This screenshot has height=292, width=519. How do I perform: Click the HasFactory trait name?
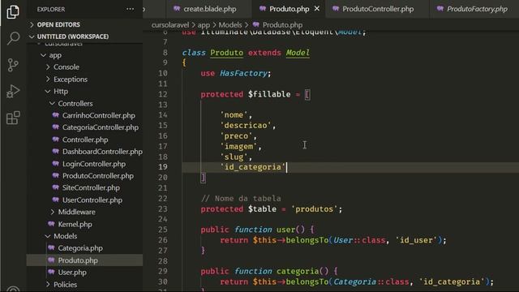(243, 73)
